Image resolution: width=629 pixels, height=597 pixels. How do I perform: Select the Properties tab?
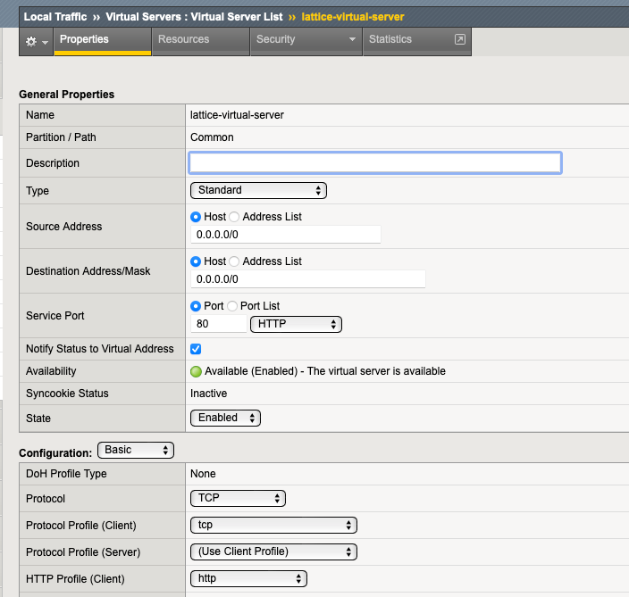pos(84,40)
